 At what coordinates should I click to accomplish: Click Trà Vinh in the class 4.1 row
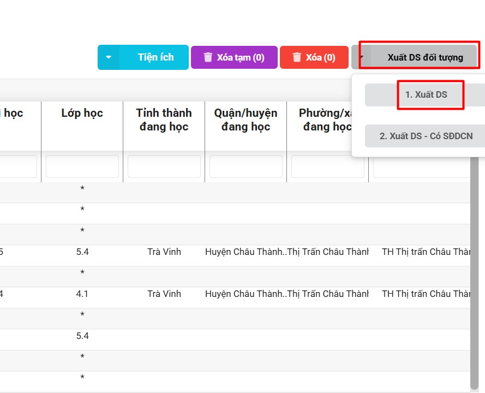point(164,294)
